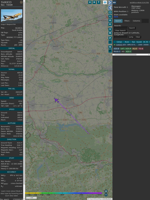
Task: Toggle ADS-B source filter
Action: coord(116,49)
